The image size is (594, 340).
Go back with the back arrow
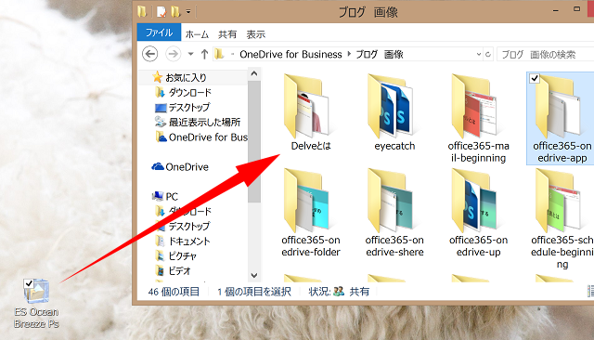pyautogui.click(x=150, y=54)
